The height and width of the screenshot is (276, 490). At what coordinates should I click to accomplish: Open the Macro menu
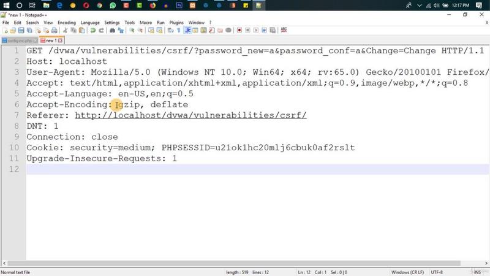pyautogui.click(x=146, y=23)
